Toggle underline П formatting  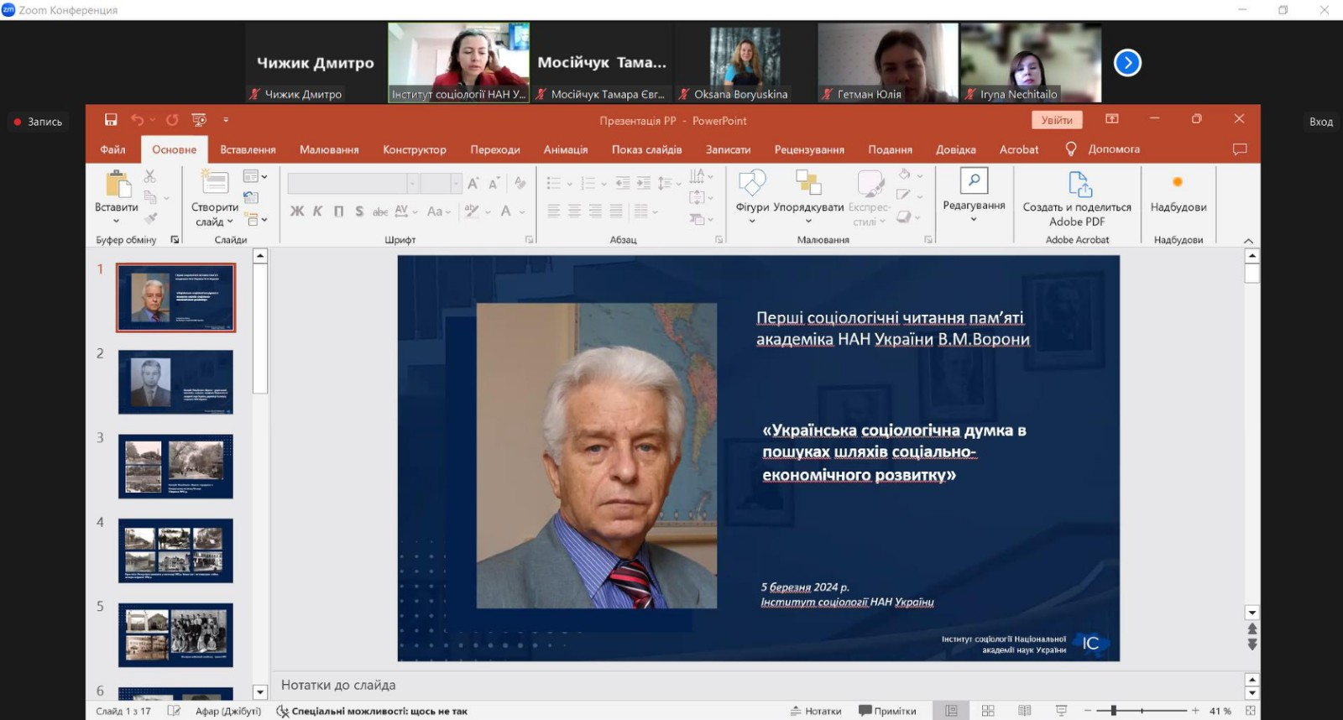(339, 211)
